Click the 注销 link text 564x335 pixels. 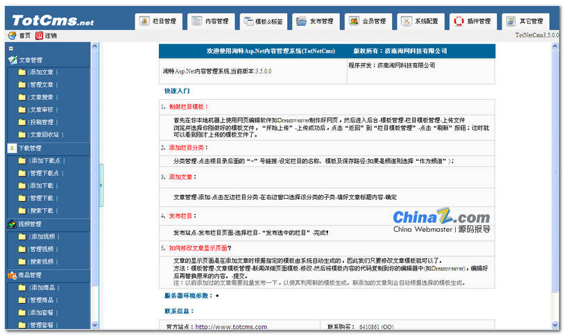coord(51,35)
